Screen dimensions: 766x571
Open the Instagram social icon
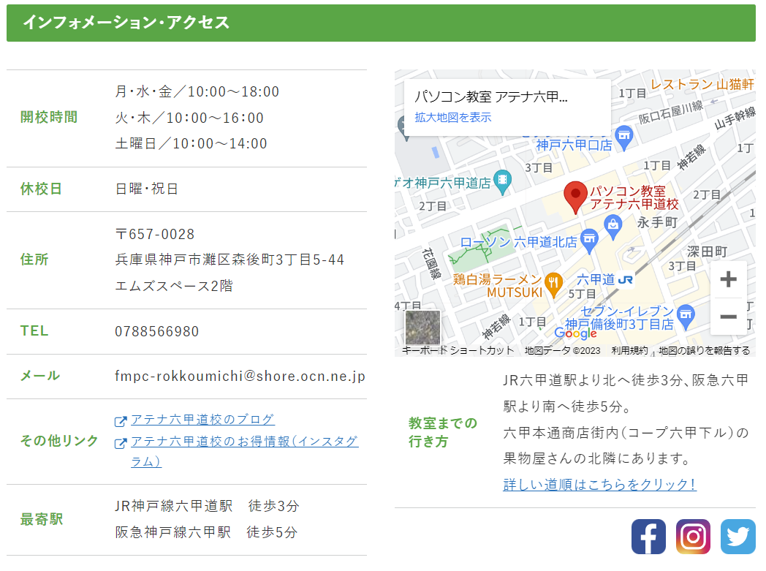[693, 537]
